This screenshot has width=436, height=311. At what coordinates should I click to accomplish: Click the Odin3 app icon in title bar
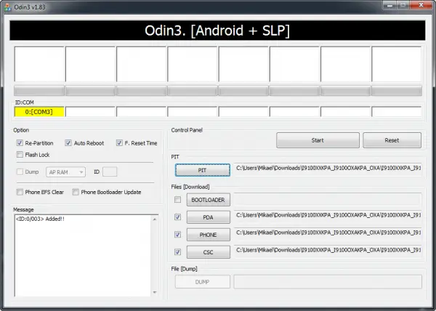(x=7, y=7)
